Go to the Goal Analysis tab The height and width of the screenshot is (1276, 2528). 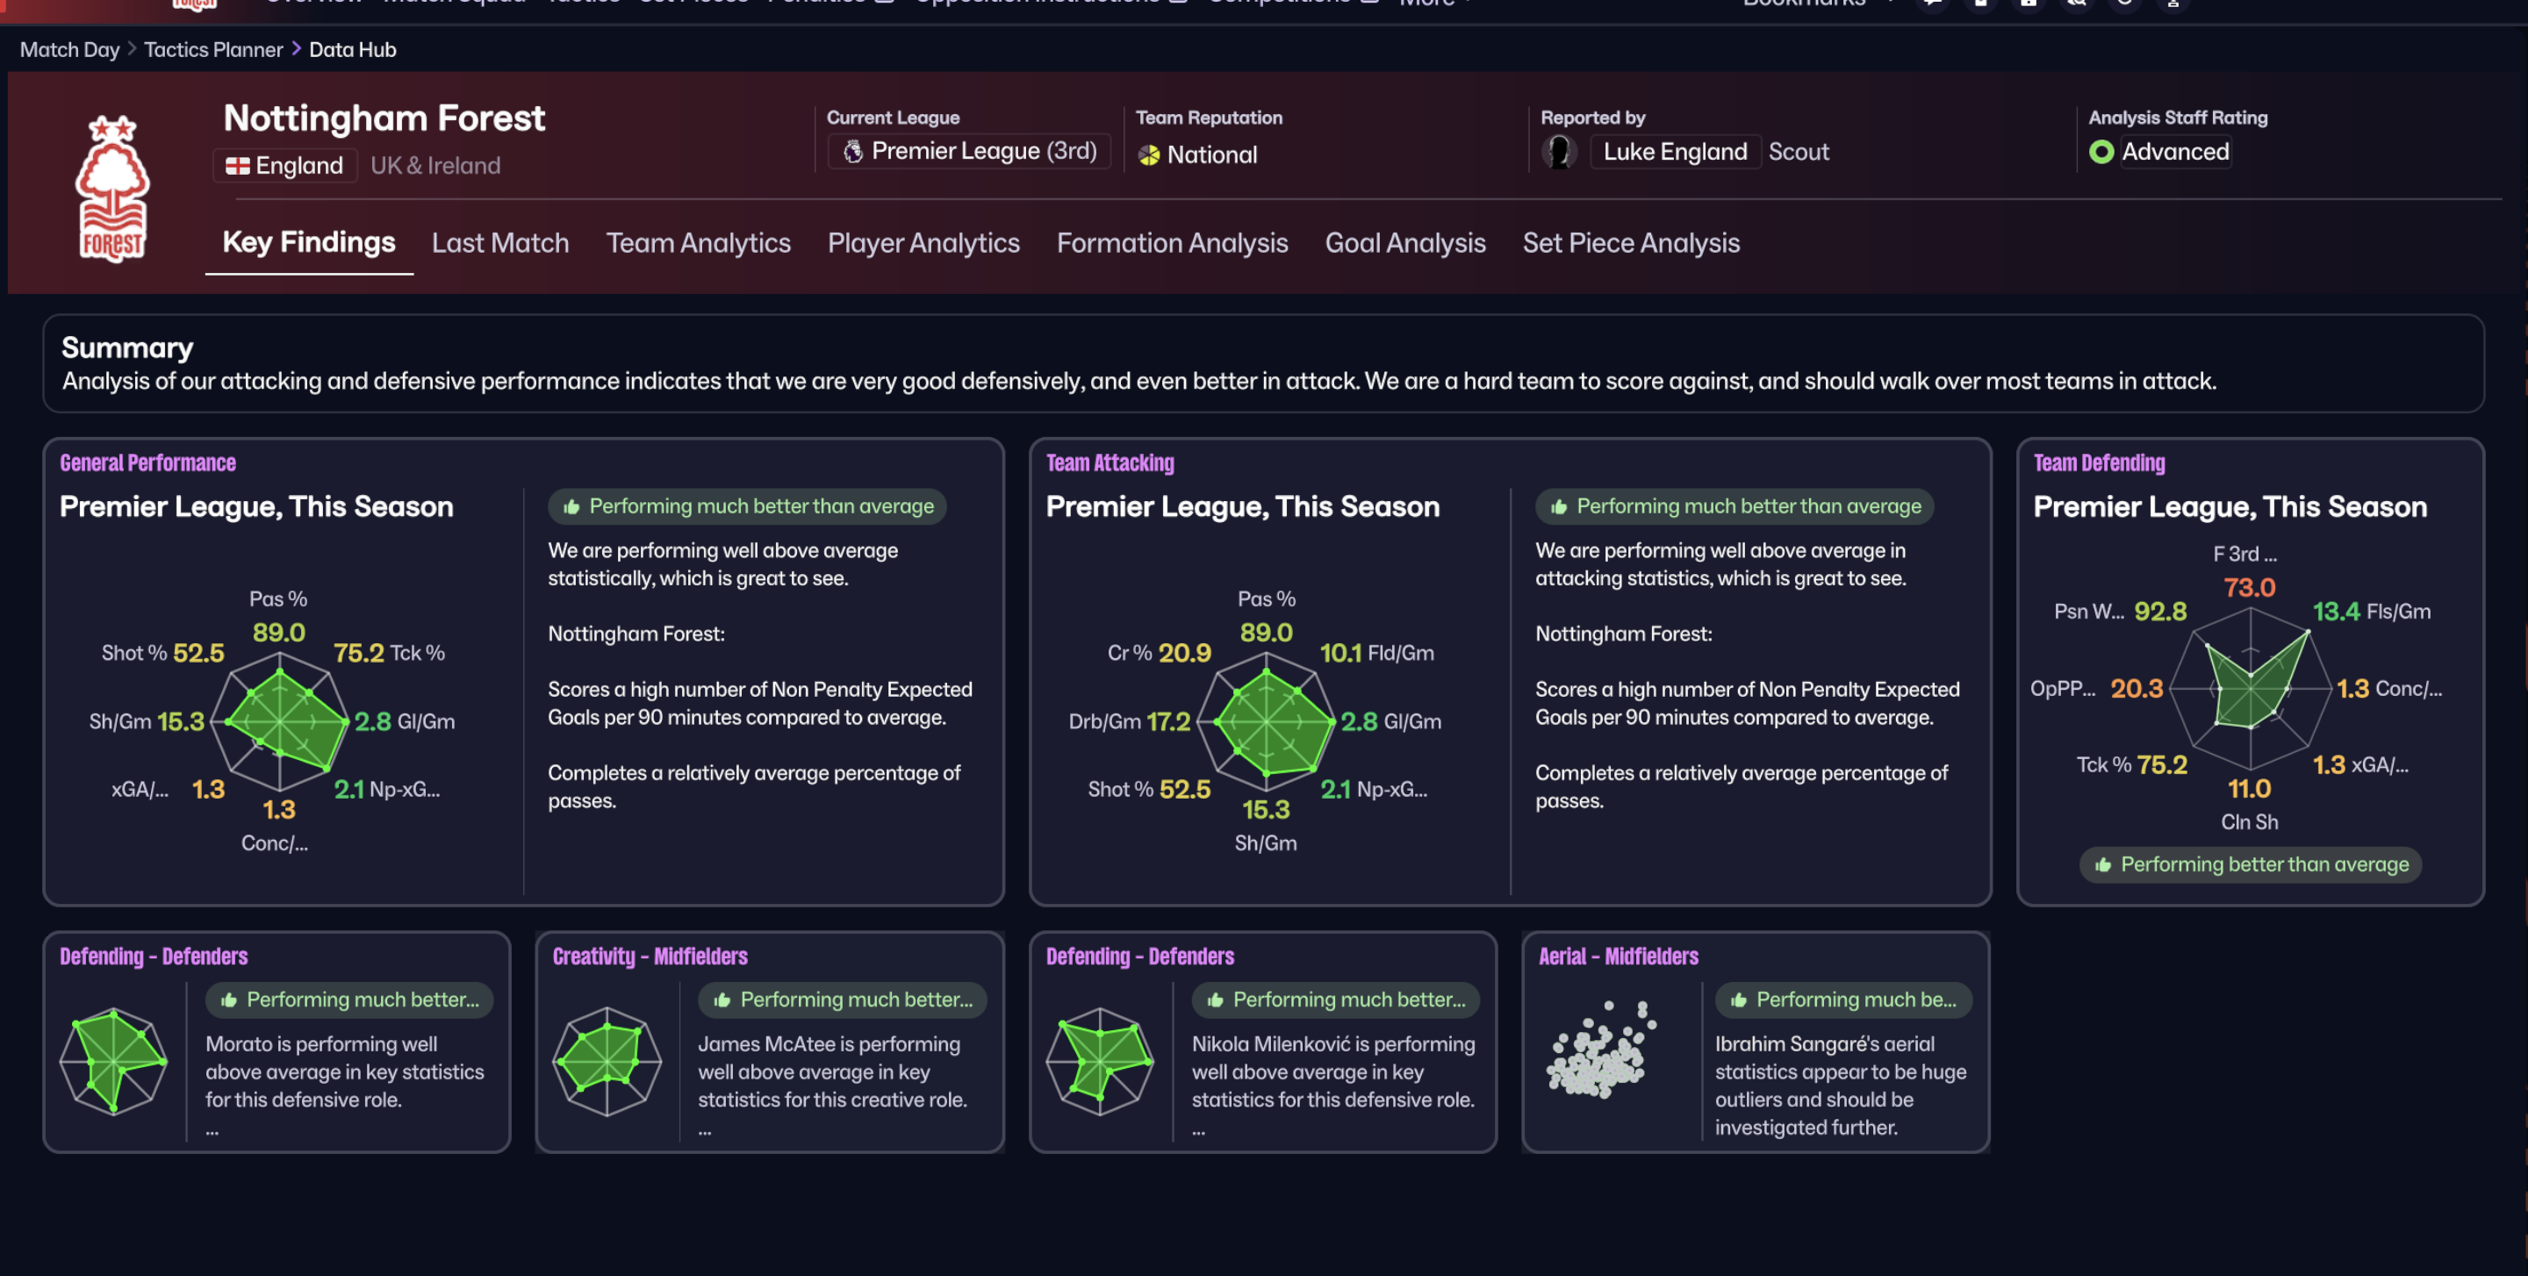[x=1404, y=243]
